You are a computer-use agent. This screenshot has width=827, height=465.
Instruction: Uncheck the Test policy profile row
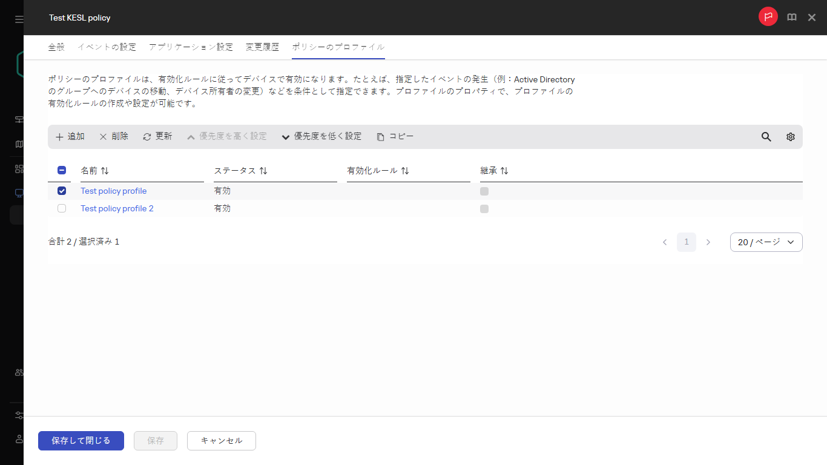pyautogui.click(x=61, y=191)
